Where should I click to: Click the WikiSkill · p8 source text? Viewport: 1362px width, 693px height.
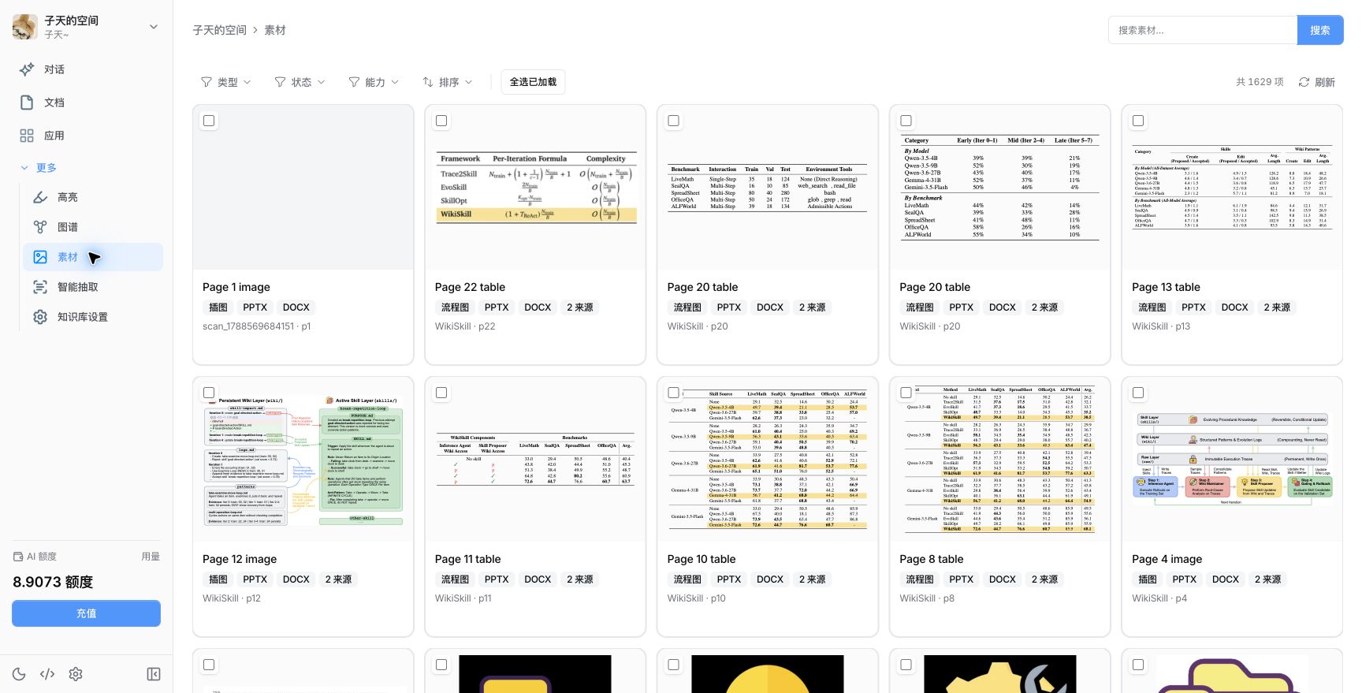[x=927, y=598]
